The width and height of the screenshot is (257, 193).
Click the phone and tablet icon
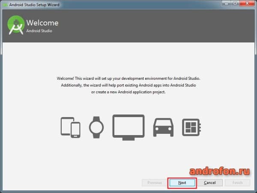71,127
